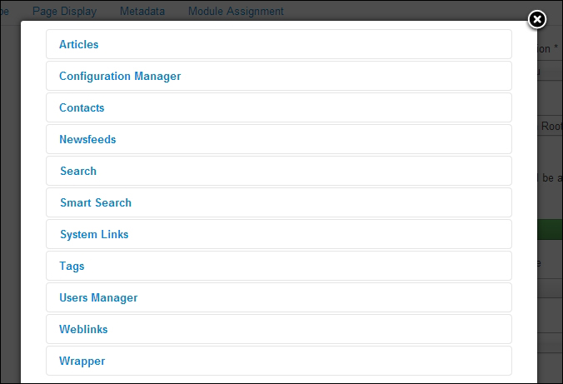
Task: Expand the Configuration Manager group
Action: (x=120, y=76)
